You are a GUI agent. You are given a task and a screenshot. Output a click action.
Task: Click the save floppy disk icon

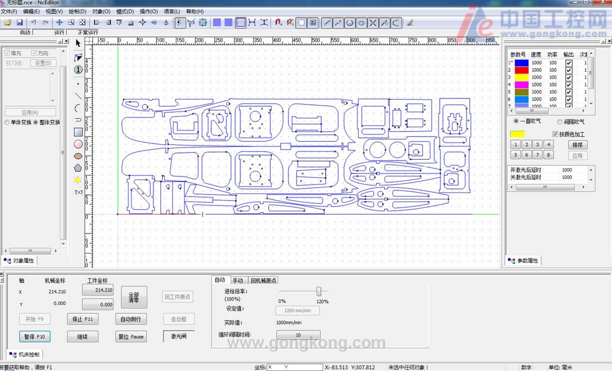point(19,22)
